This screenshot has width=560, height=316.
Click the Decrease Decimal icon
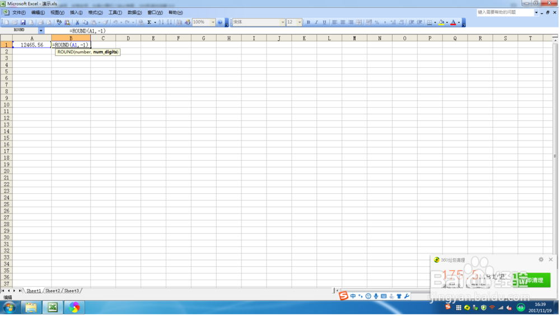[402, 22]
